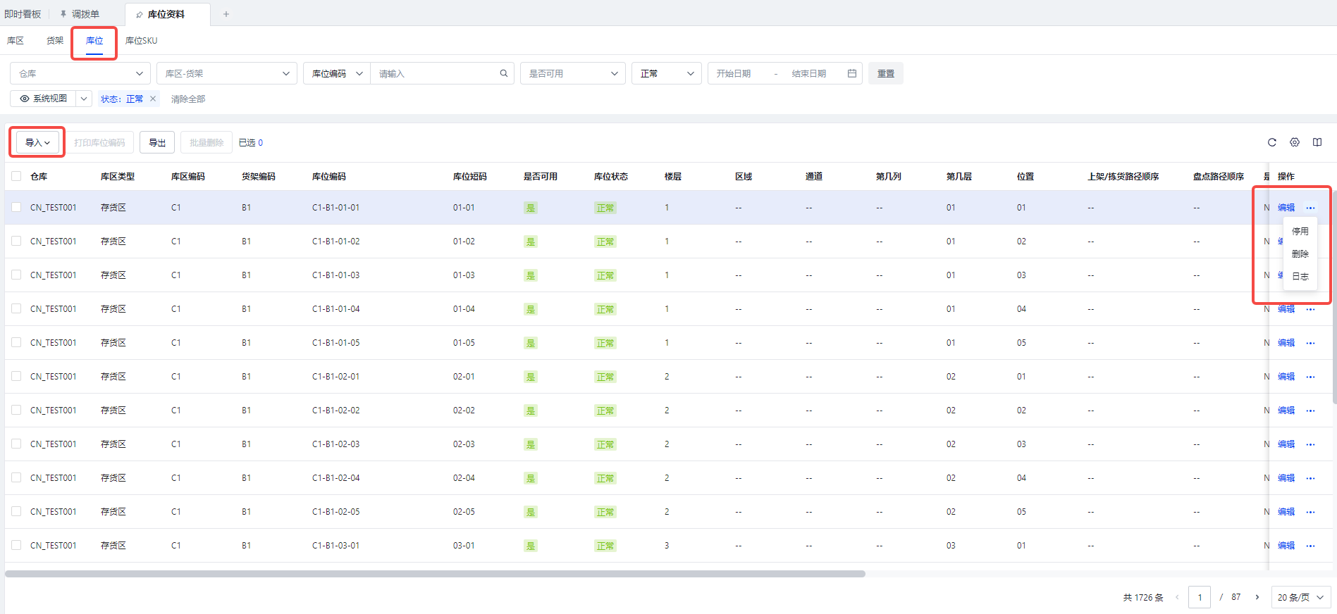Go to next page arrow

1257,597
